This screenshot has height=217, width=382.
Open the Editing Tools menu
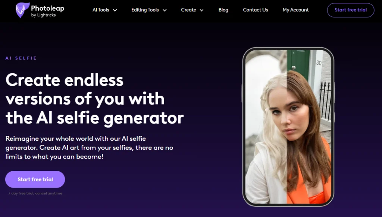pyautogui.click(x=145, y=10)
